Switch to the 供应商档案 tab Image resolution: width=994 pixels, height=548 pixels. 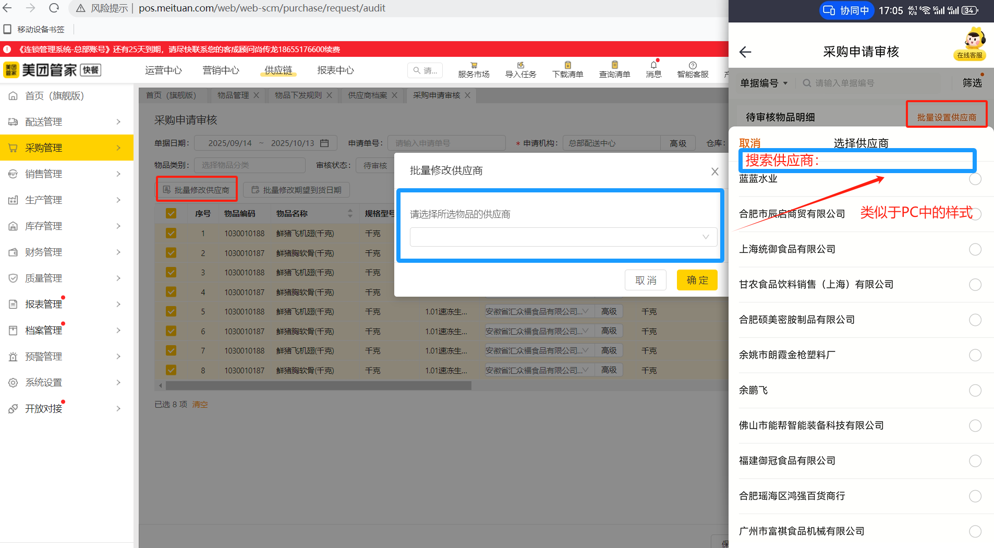click(x=367, y=95)
